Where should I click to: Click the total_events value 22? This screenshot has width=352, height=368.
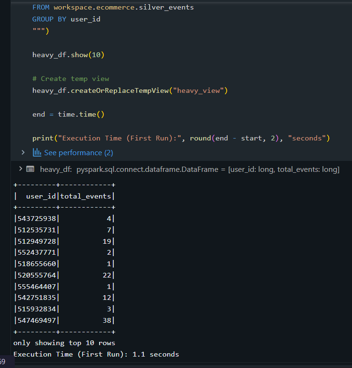point(107,275)
